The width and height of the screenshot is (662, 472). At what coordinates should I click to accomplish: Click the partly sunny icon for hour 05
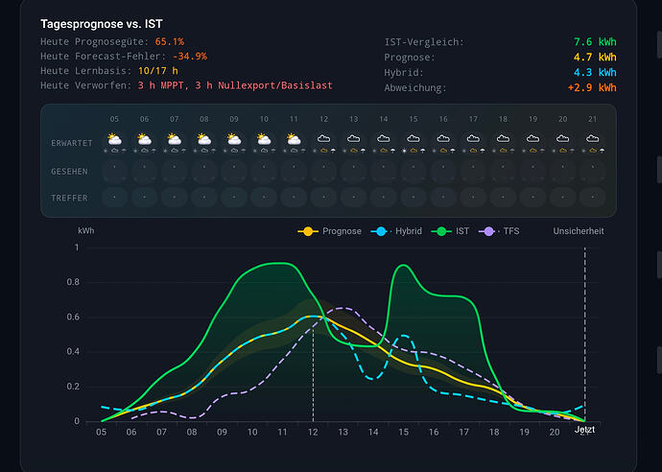(114, 138)
